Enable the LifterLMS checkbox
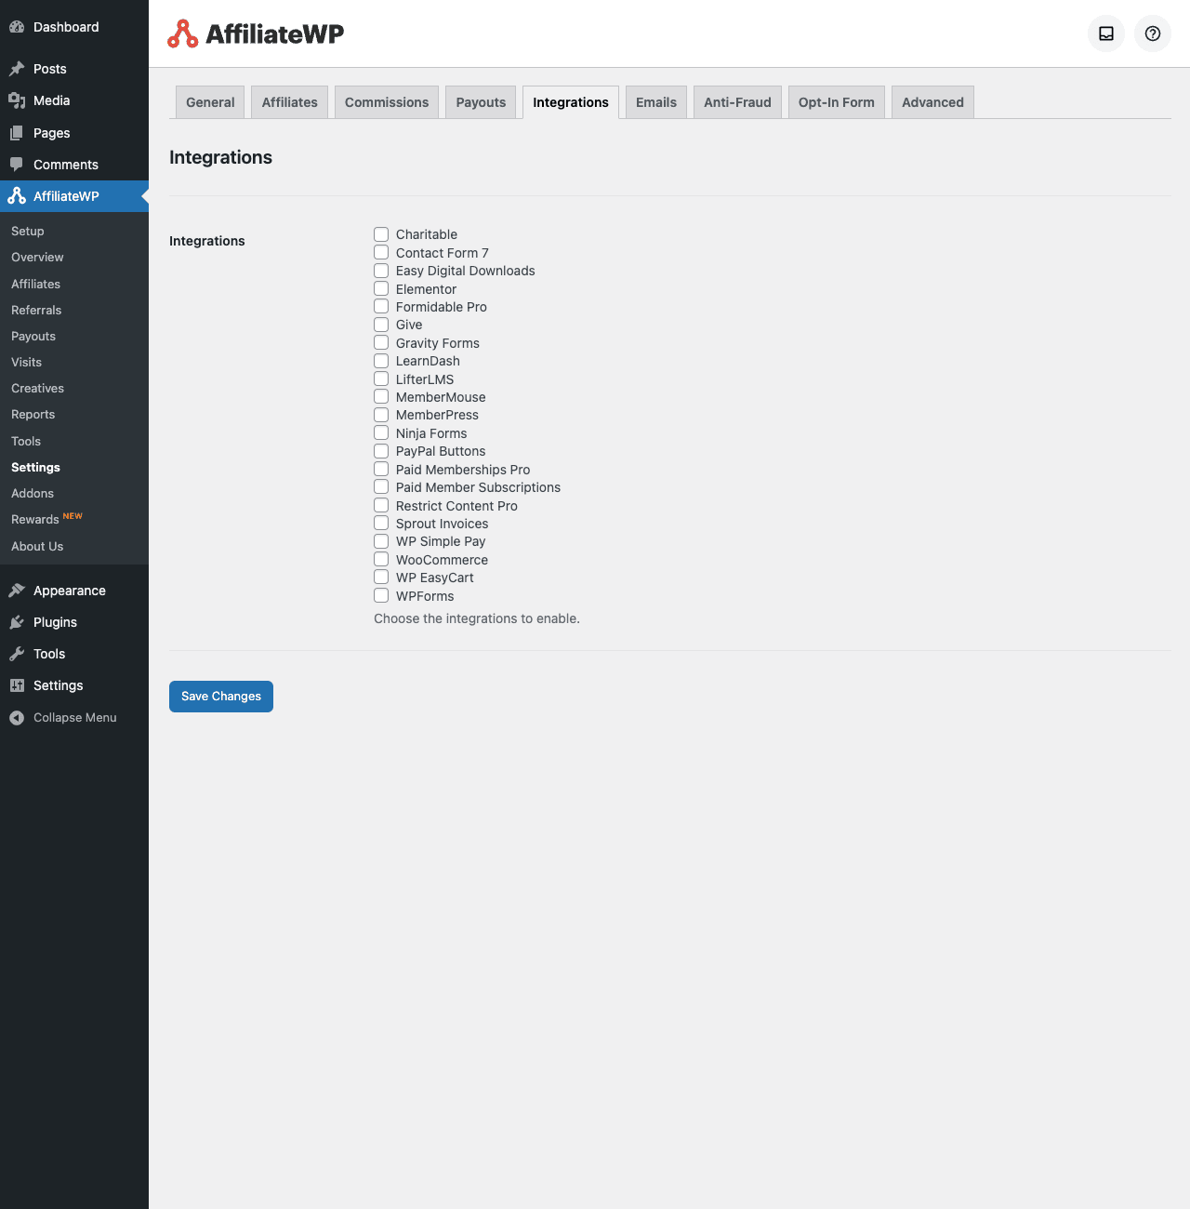Viewport: 1190px width, 1209px height. (x=381, y=379)
